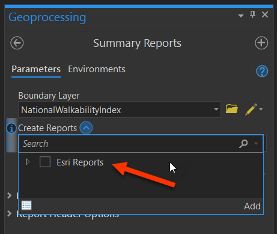Check the Esri Reports checkbox
Image resolution: width=277 pixels, height=234 pixels.
(x=45, y=162)
